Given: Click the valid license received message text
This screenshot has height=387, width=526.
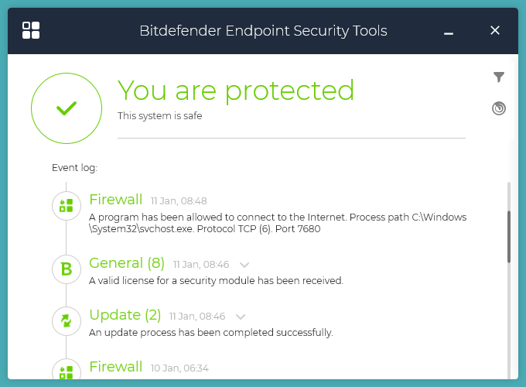Looking at the screenshot, I should point(216,280).
